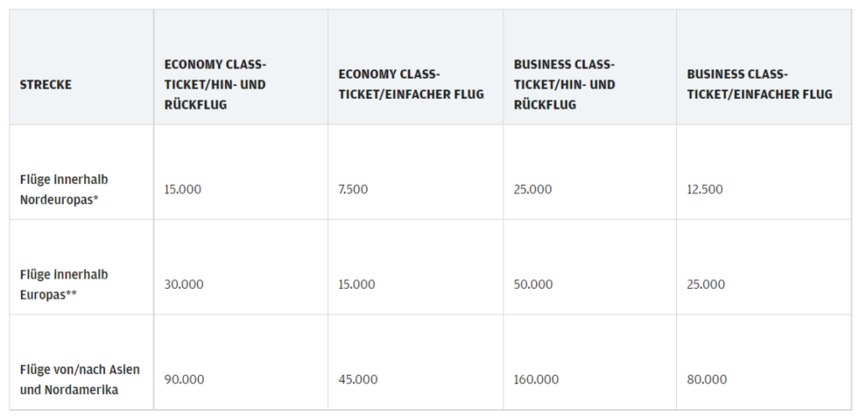Click the STRECKE column header
The height and width of the screenshot is (416, 859).
[x=46, y=85]
